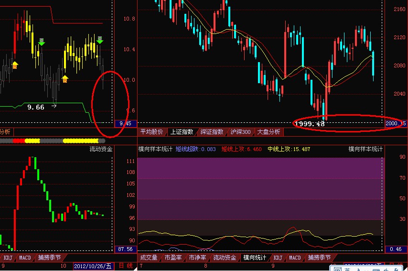
Task: Switch to the 上证指数 tab
Action: click(182, 132)
